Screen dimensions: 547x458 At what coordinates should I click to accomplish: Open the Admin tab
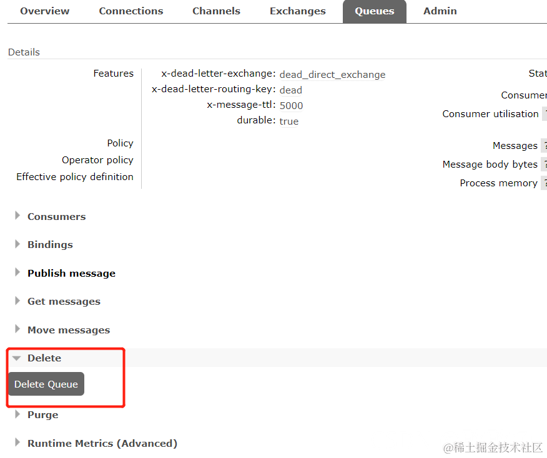(x=440, y=11)
